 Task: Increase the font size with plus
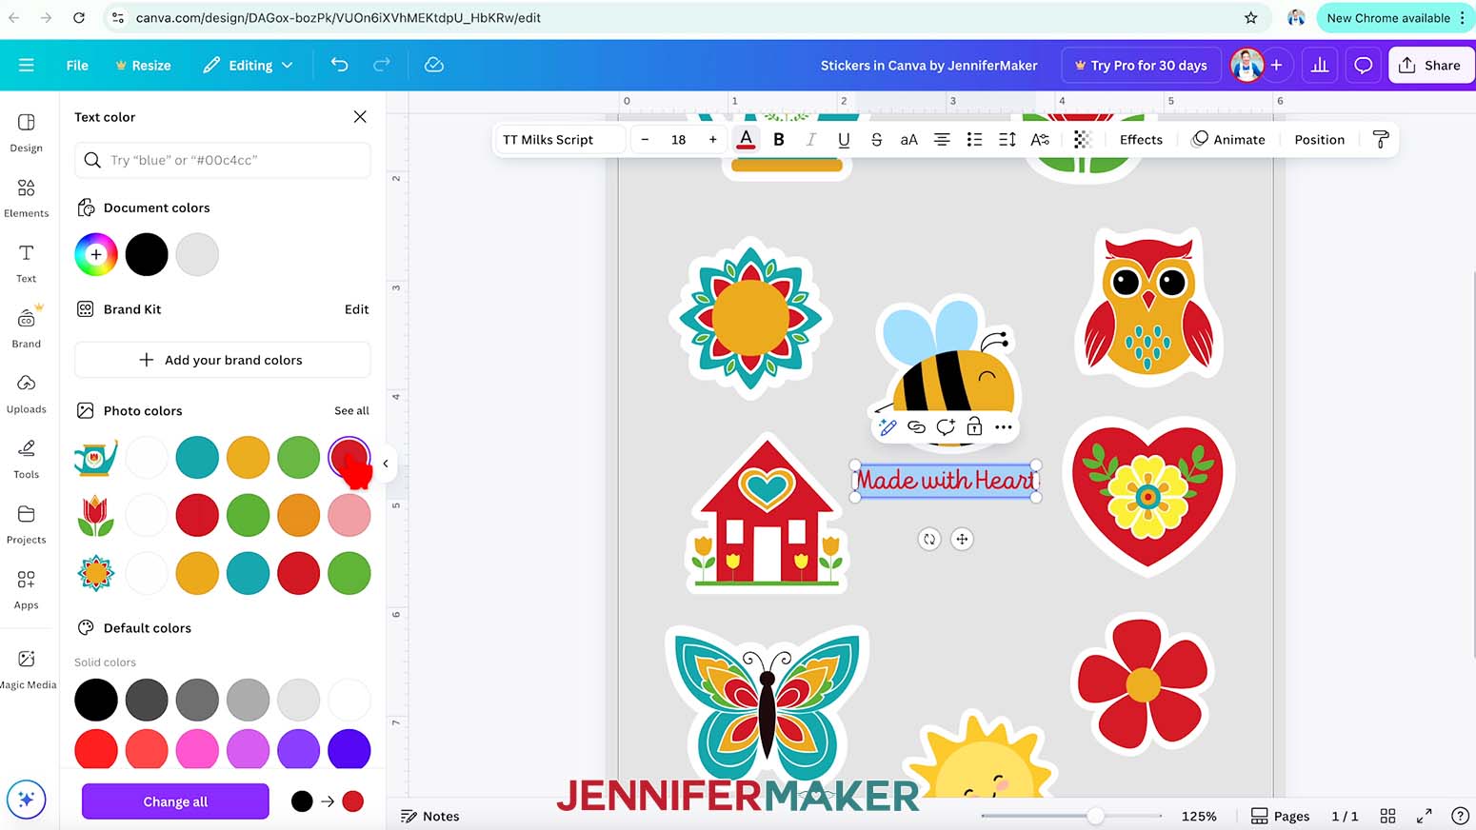click(x=712, y=139)
